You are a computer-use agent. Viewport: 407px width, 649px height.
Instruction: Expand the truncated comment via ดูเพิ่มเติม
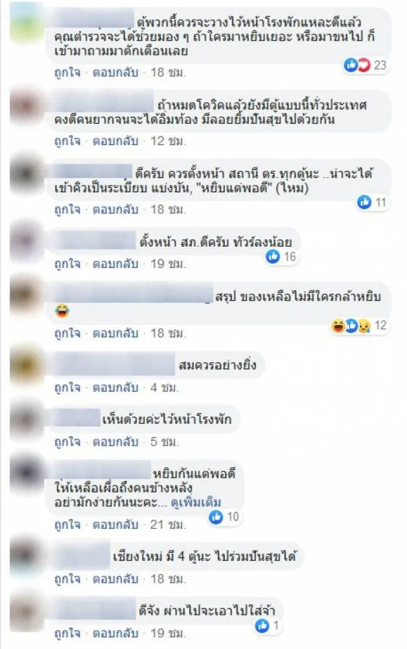[196, 502]
